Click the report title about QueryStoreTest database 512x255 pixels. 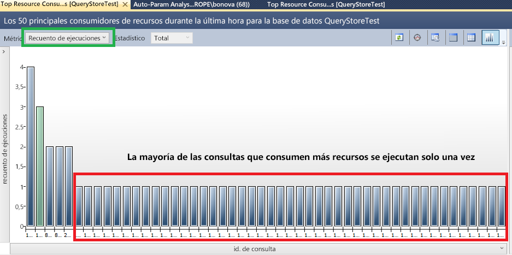(192, 21)
